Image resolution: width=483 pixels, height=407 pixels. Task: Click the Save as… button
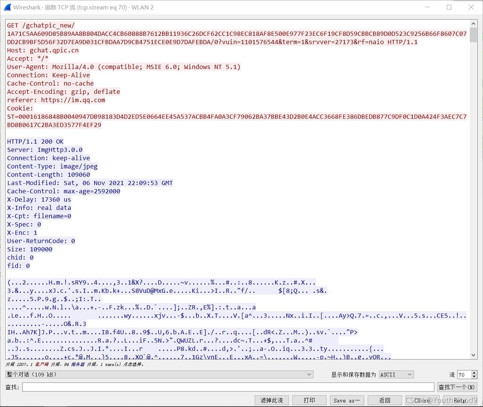point(347,400)
